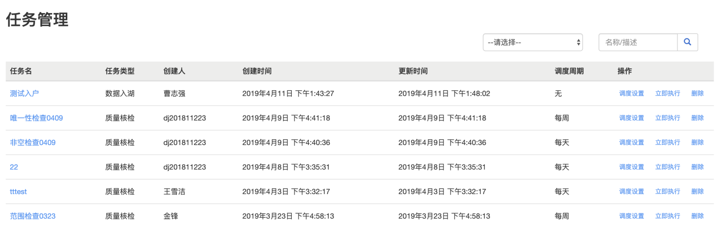Focus the 名称/描述 search field
The height and width of the screenshot is (228, 717).
click(x=638, y=42)
